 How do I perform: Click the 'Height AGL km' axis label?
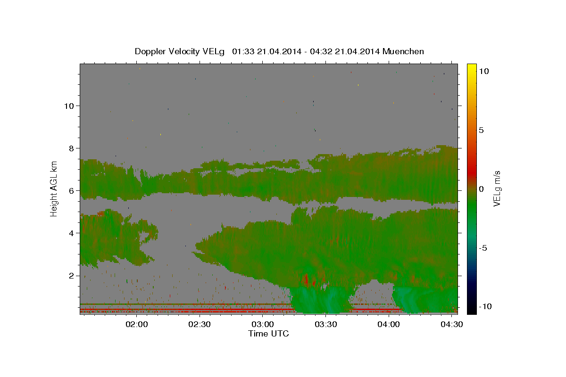[54, 188]
